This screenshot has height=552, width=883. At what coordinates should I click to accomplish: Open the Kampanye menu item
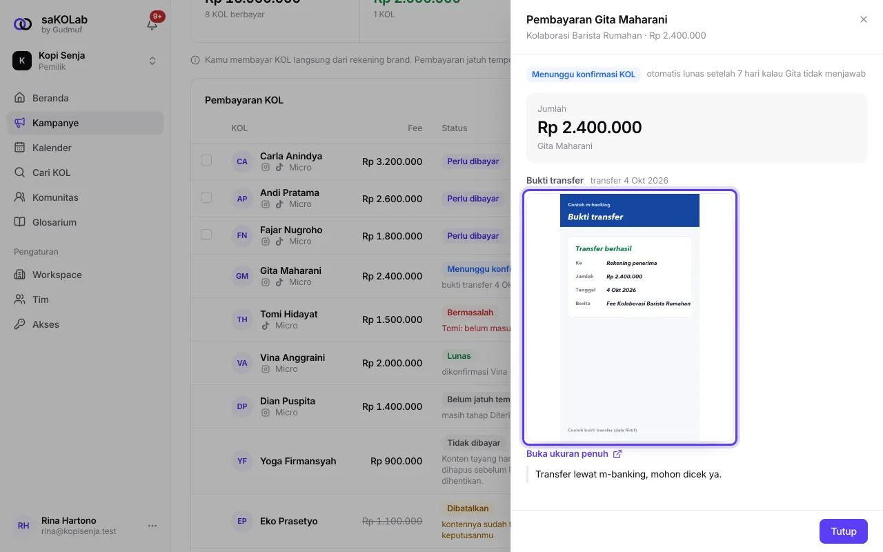pyautogui.click(x=86, y=123)
